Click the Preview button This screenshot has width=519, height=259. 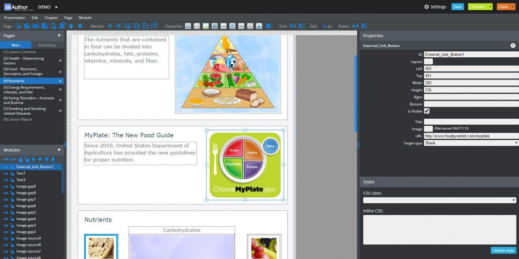tap(478, 7)
